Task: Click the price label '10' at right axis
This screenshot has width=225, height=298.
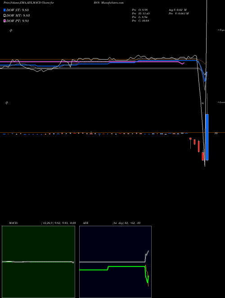Action: [x=216, y=133]
